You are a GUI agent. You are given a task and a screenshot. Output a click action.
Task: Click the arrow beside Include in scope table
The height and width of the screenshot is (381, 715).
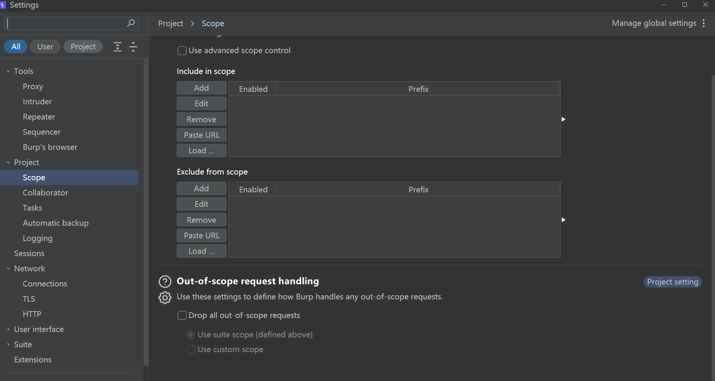click(563, 119)
